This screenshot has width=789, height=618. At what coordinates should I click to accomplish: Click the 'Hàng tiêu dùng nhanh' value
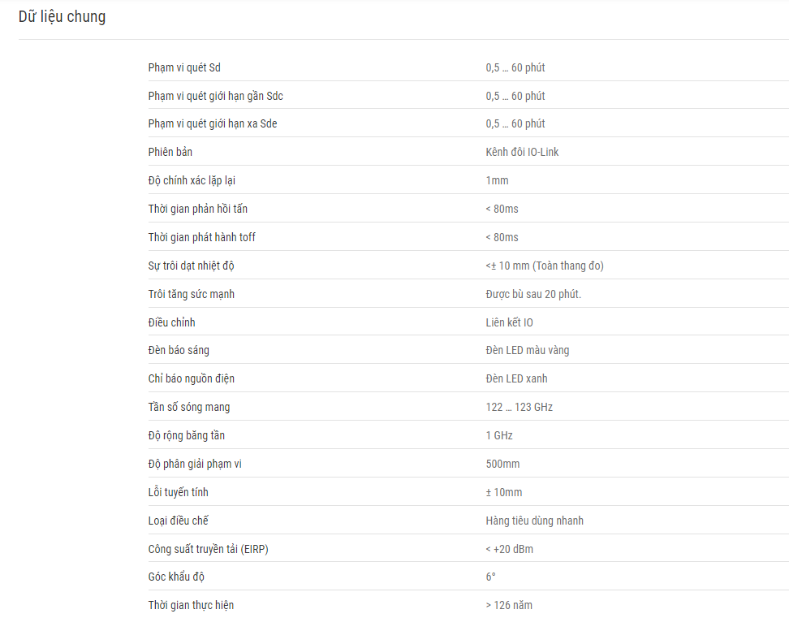coord(534,521)
